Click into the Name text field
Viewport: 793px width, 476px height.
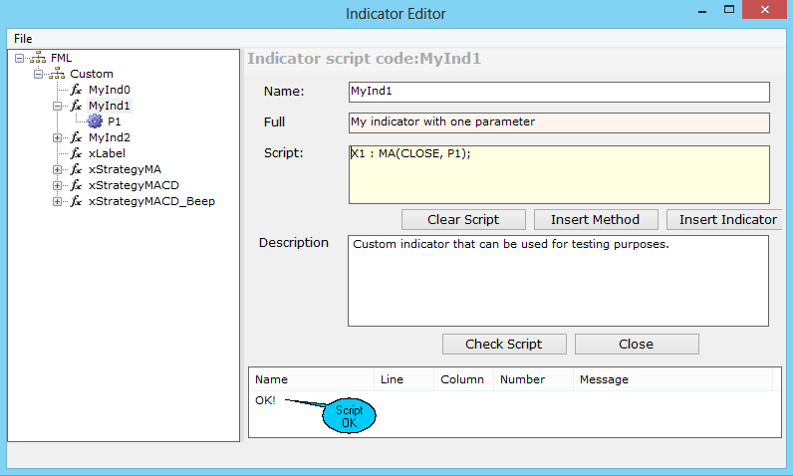[x=558, y=92]
